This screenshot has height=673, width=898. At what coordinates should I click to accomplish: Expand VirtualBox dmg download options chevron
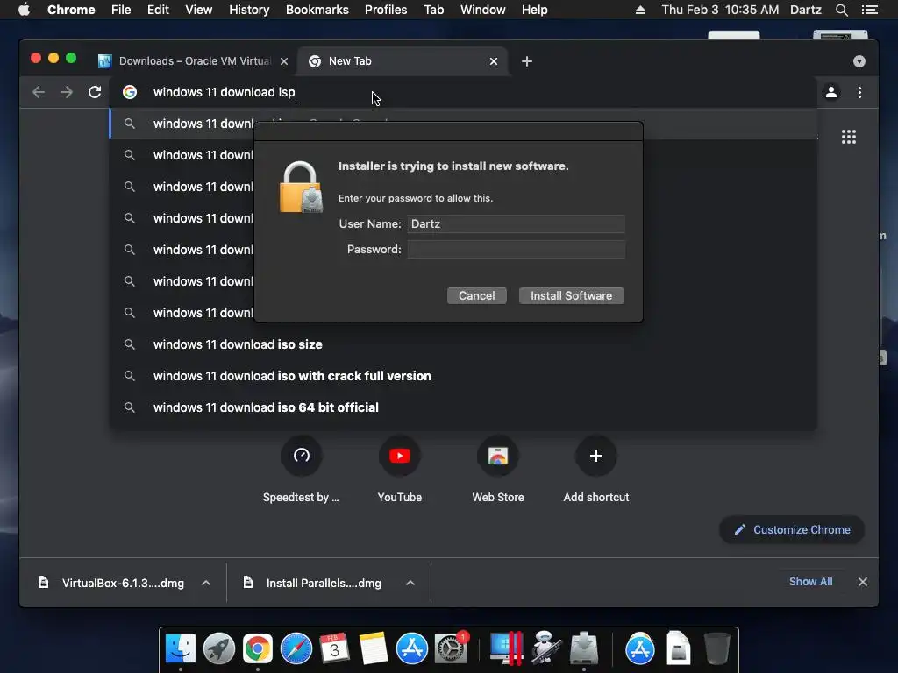point(206,583)
